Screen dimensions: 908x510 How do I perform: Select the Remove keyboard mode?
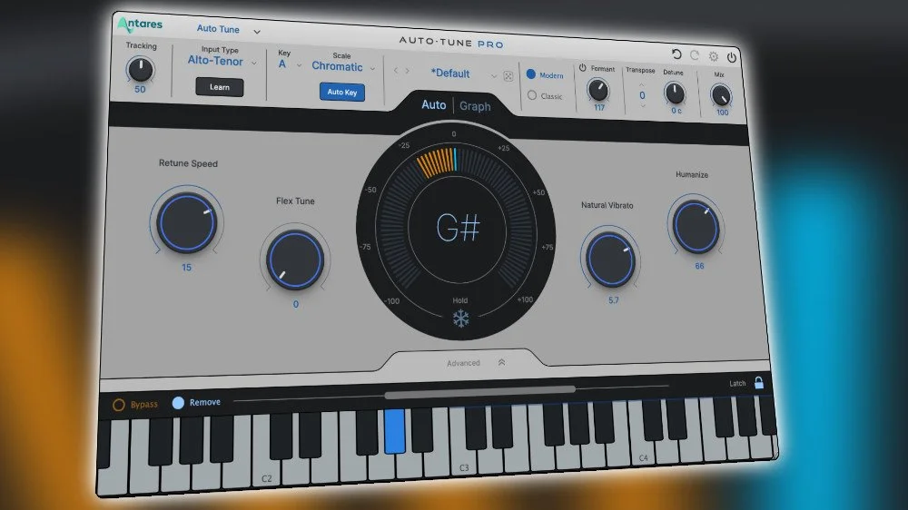178,402
